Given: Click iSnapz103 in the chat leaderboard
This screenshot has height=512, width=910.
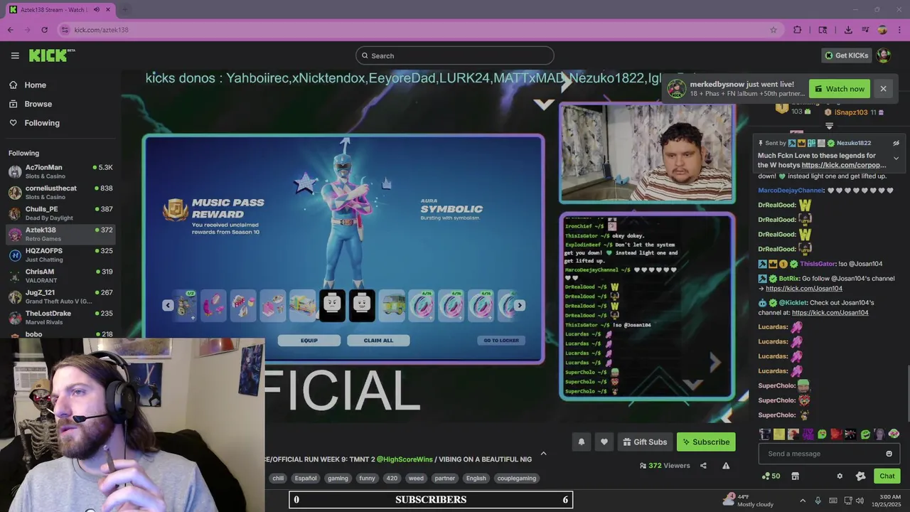Looking at the screenshot, I should 851,112.
